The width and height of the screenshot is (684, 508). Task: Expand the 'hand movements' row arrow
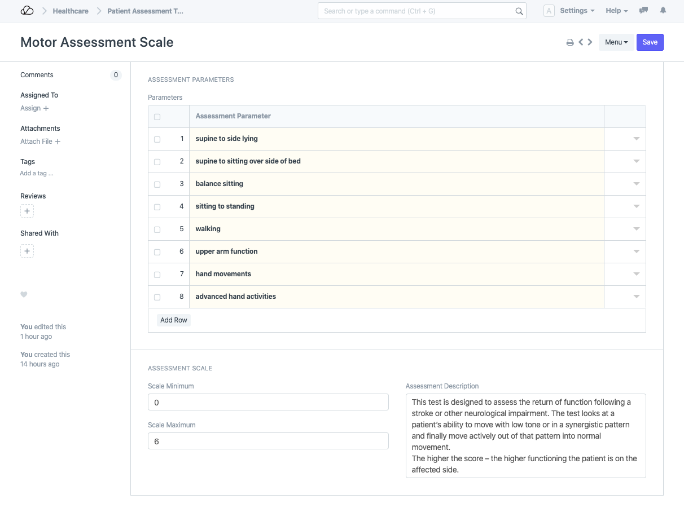(x=636, y=274)
